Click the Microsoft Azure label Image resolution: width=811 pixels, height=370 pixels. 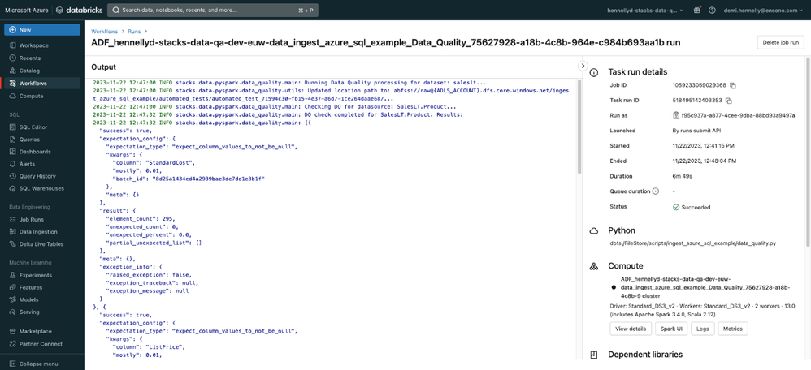click(x=26, y=10)
